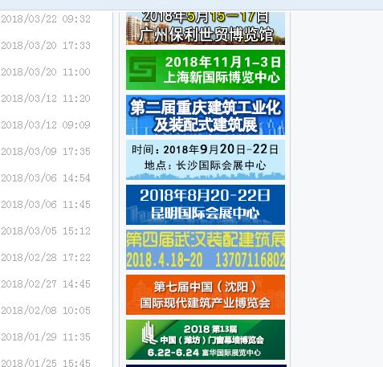Open the 4th Wuhan prefab building expo banner
The image size is (383, 367).
pyautogui.click(x=206, y=250)
